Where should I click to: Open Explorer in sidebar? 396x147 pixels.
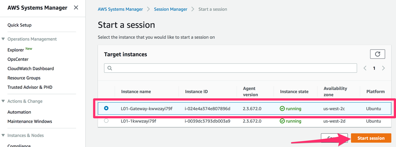[16, 50]
